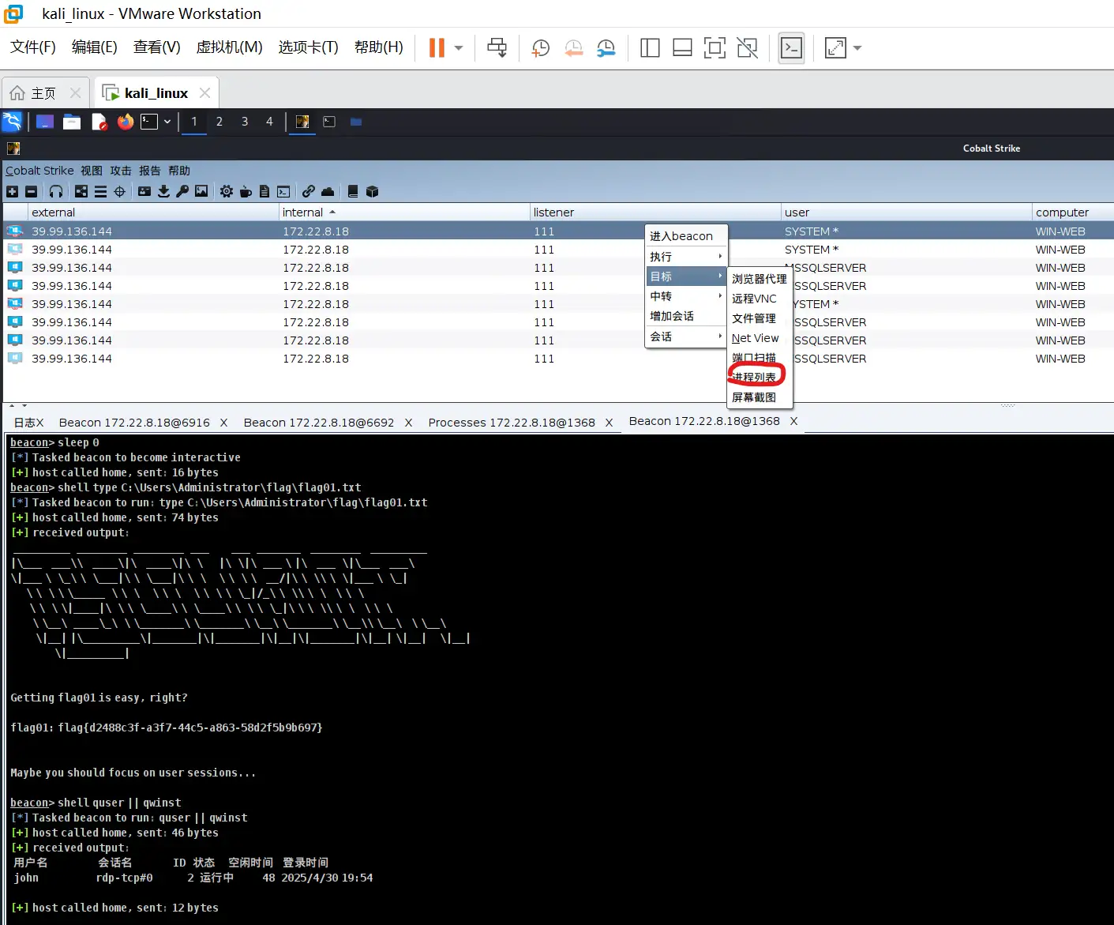Open the VMware 文件(F) menu
The width and height of the screenshot is (1114, 925).
pyautogui.click(x=33, y=47)
